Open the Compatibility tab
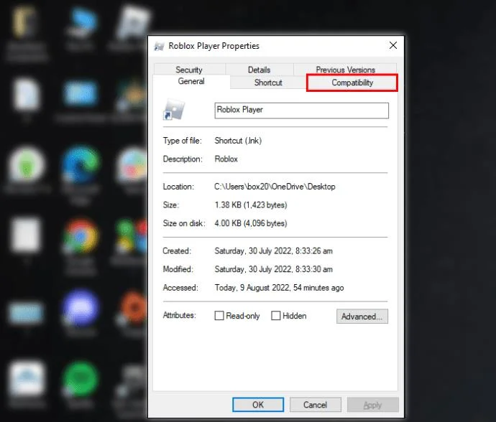496x422 pixels. pyautogui.click(x=352, y=83)
